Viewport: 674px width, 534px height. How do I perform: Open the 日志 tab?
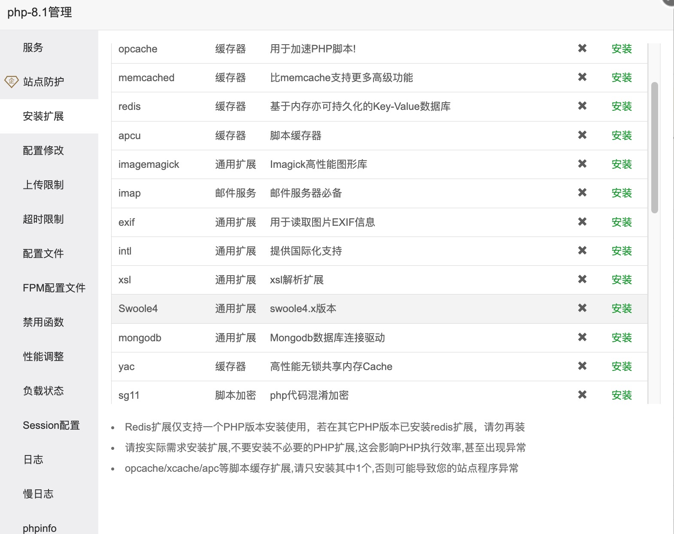(x=49, y=460)
